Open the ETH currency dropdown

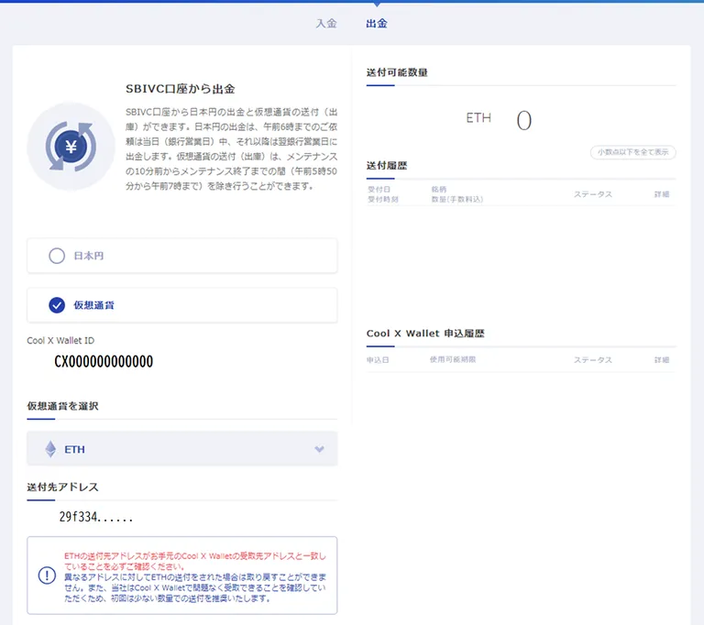point(181,448)
